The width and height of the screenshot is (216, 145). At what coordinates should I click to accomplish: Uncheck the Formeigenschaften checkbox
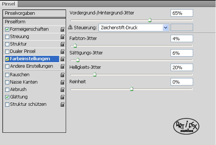(7, 29)
